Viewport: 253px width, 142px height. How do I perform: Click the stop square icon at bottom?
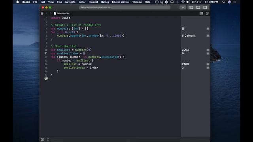click(48, 139)
